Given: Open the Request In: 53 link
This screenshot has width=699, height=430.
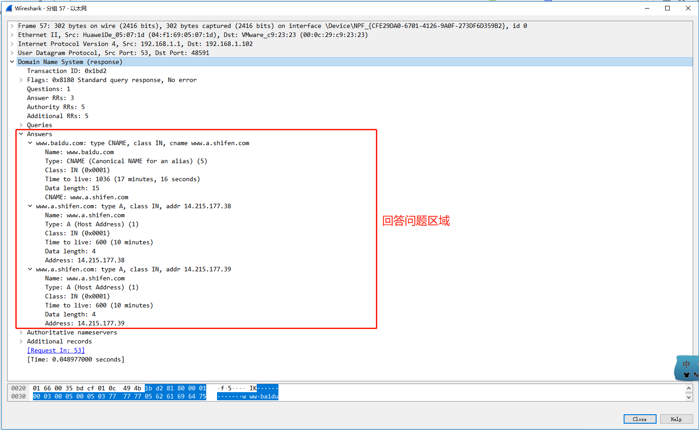Looking at the screenshot, I should 56,350.
